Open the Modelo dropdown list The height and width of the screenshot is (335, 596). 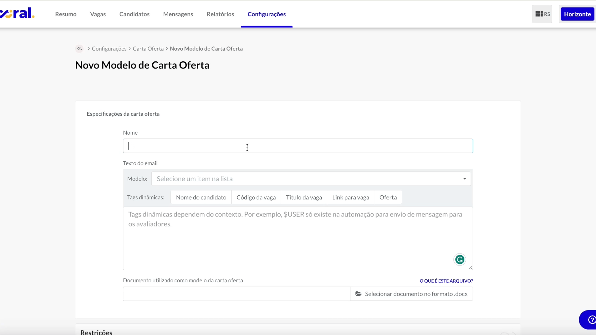[x=311, y=179]
